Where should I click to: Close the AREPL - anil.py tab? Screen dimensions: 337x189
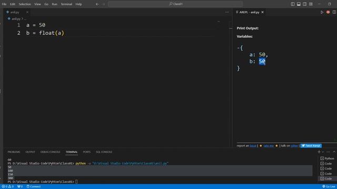262,12
